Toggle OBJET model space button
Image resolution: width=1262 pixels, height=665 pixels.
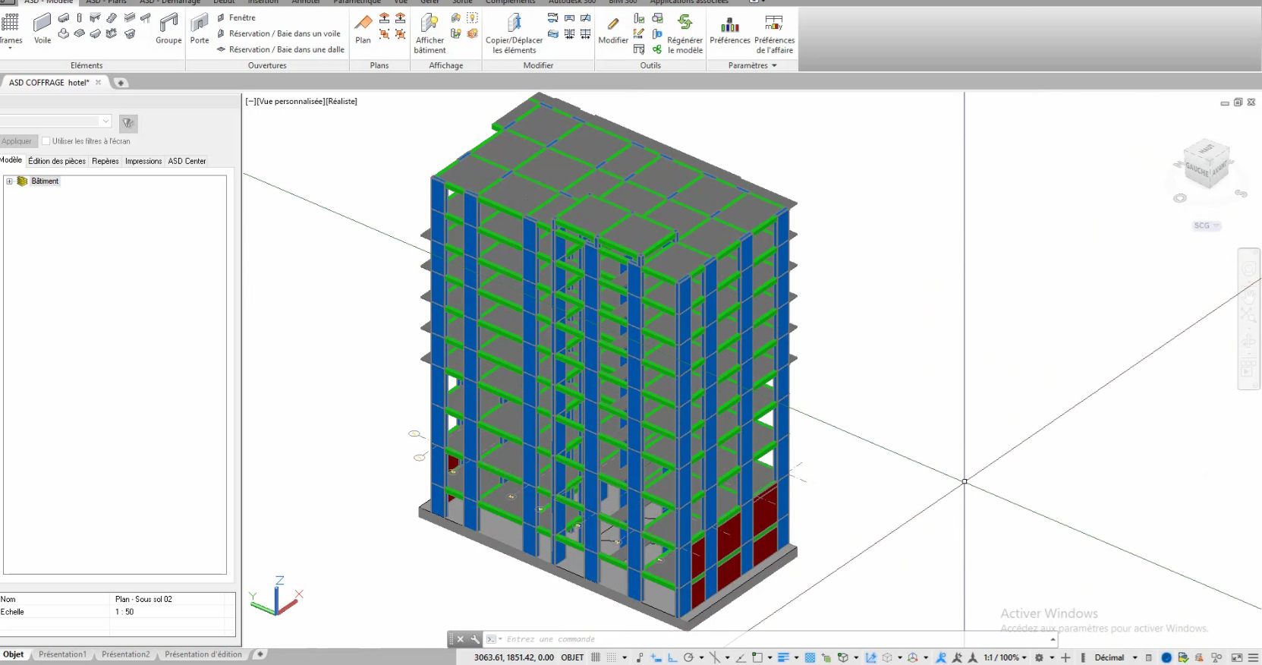pyautogui.click(x=572, y=657)
